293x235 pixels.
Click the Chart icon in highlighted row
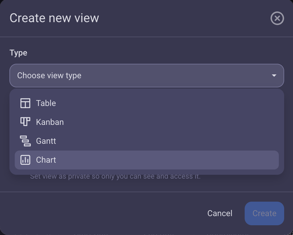pos(25,160)
